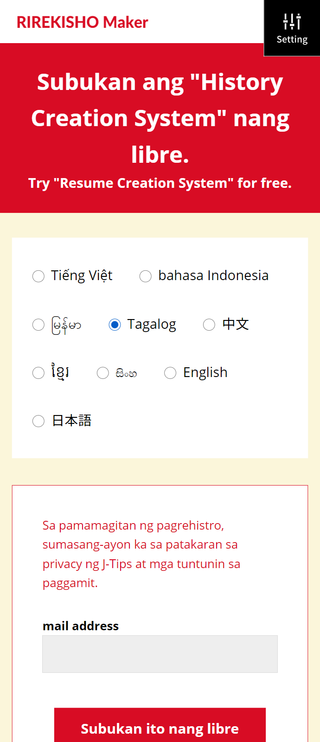
Task: Select the Sinhala language radio option
Action: tap(103, 373)
